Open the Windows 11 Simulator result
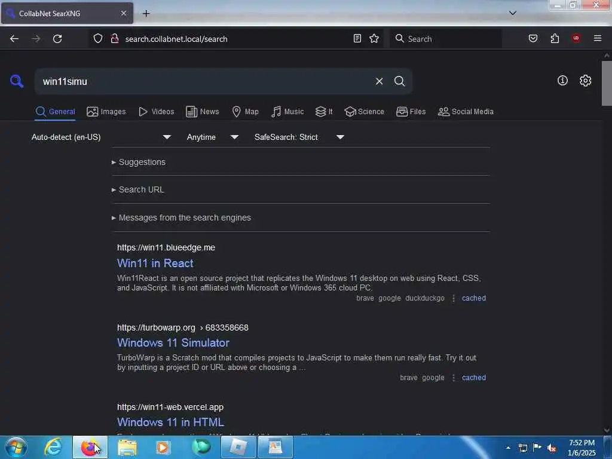This screenshot has height=459, width=612. (x=173, y=342)
